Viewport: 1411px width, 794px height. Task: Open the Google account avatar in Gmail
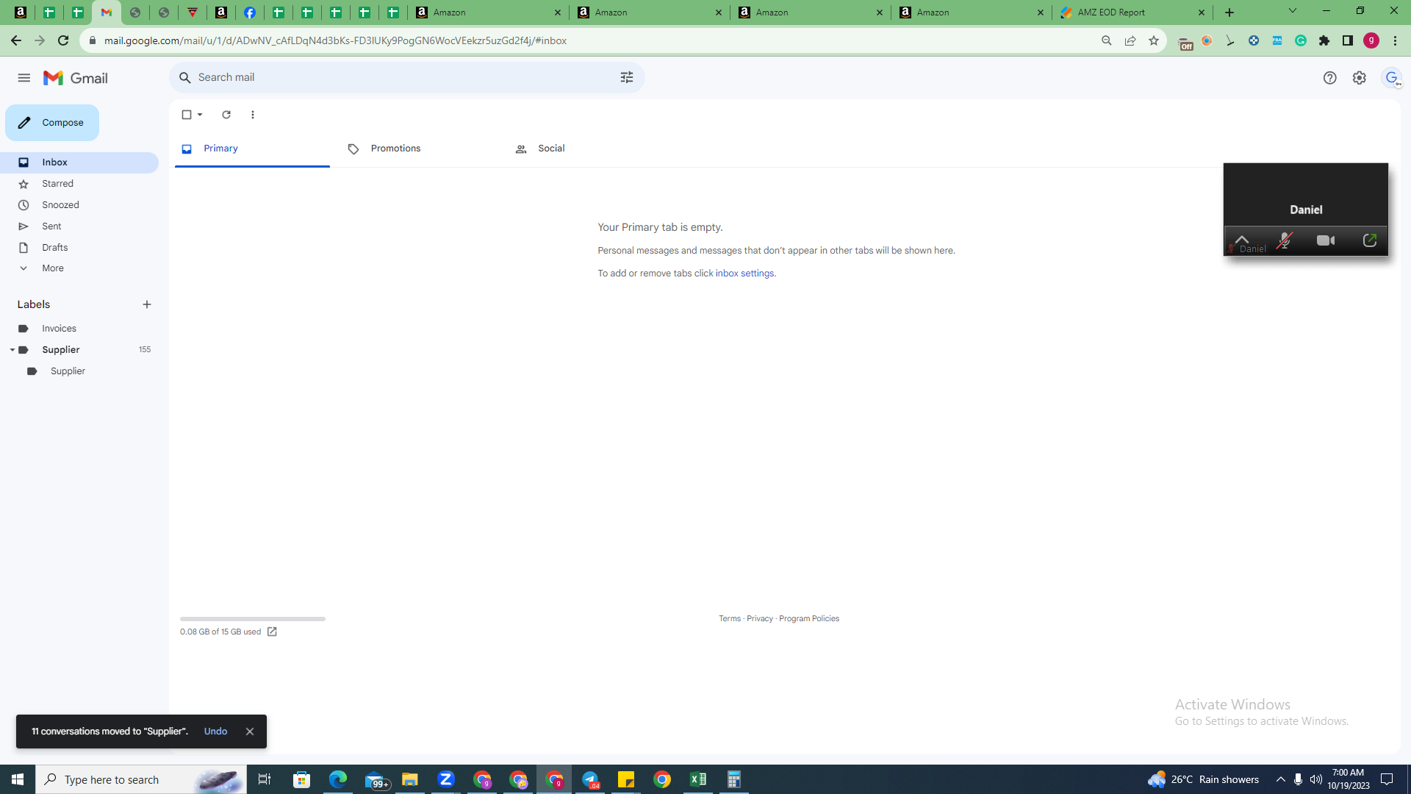(x=1392, y=78)
